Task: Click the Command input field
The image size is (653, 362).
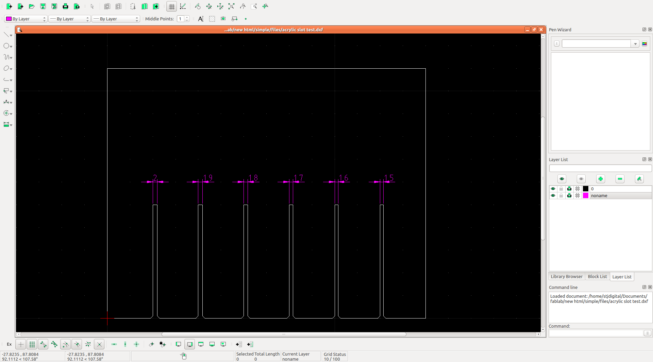Action: [596, 333]
